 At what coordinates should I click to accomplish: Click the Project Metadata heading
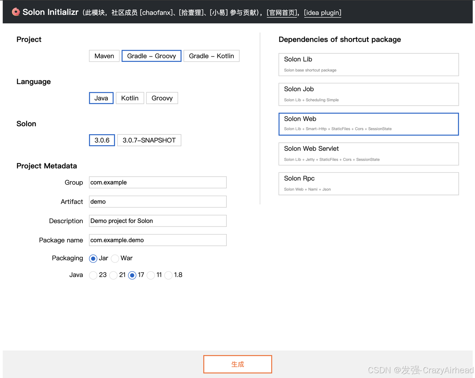tap(47, 166)
